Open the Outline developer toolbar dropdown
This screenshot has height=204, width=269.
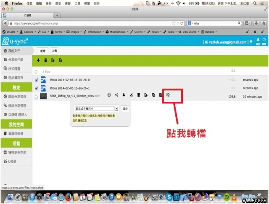point(138,32)
